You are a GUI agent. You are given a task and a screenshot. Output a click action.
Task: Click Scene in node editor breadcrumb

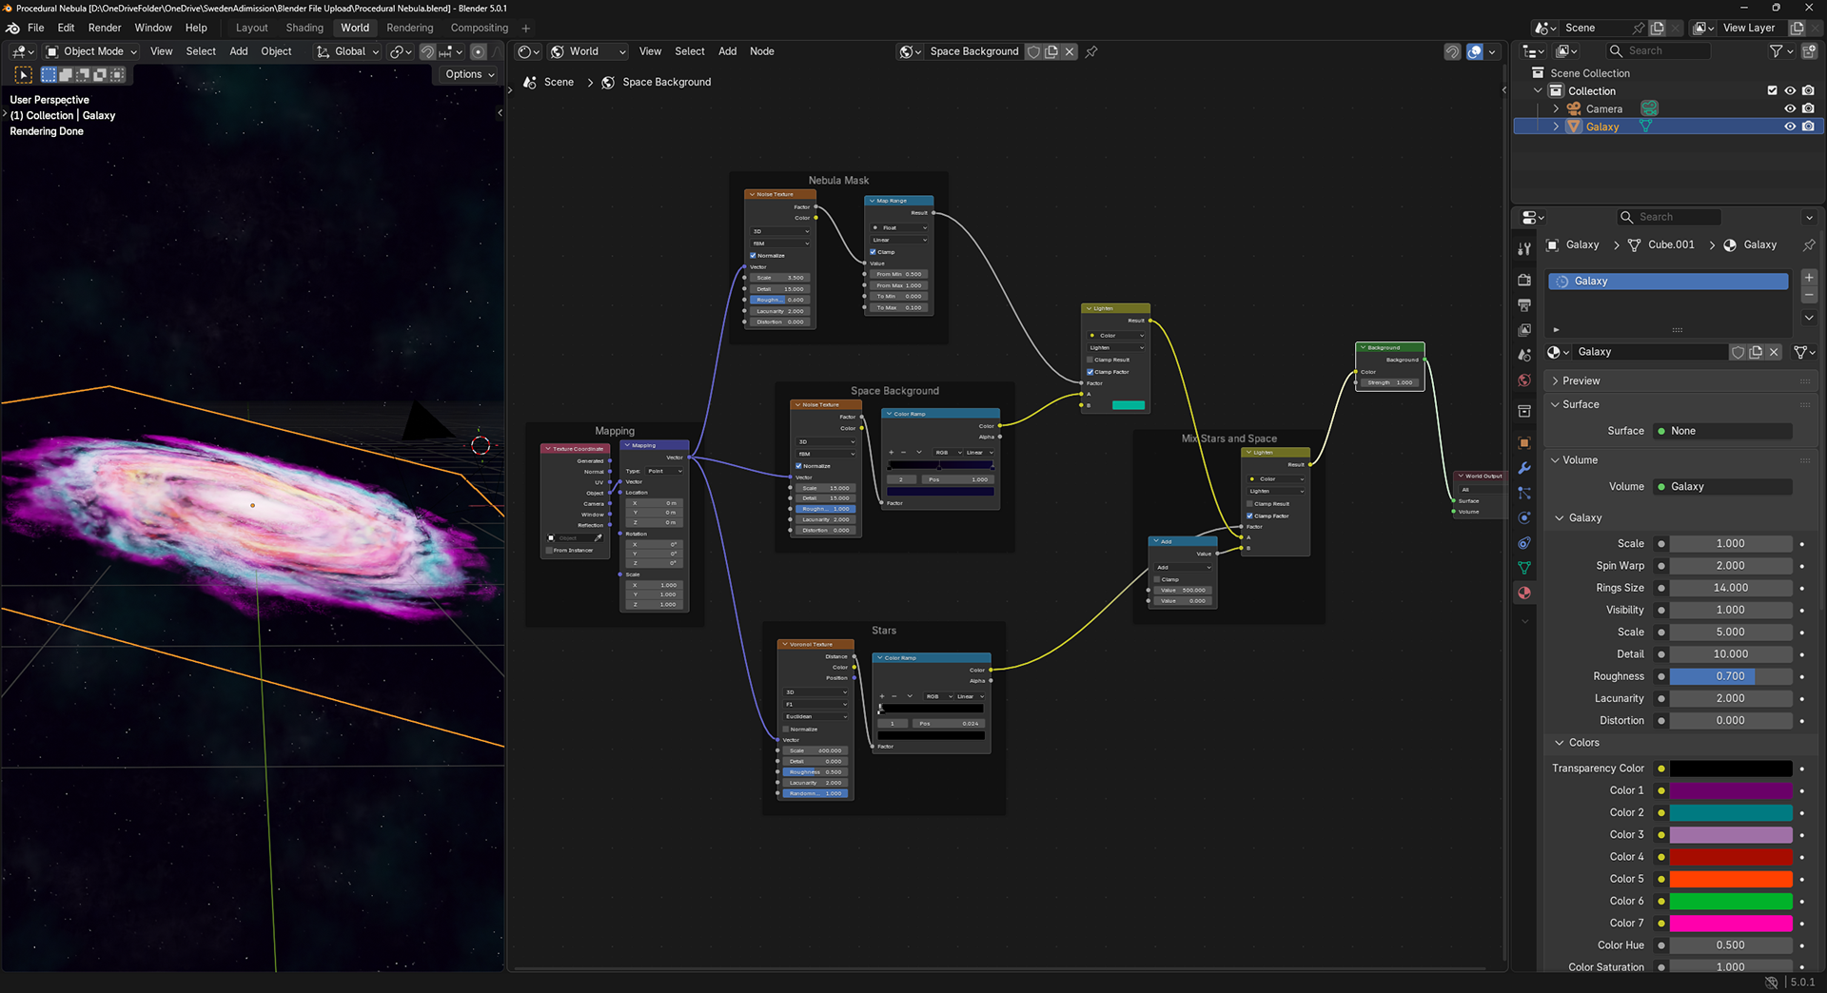(559, 82)
